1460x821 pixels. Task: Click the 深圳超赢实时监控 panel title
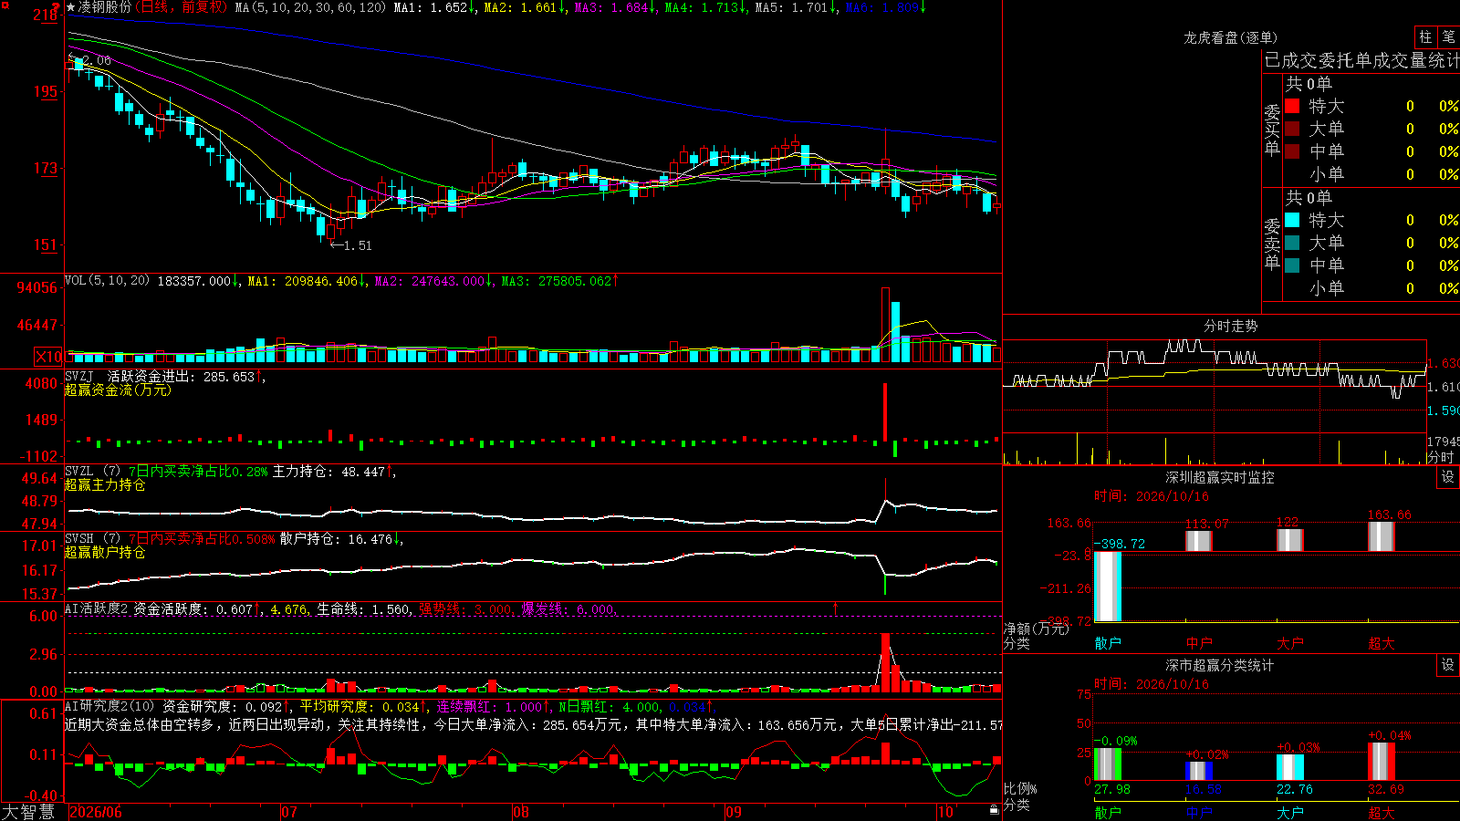1219,477
